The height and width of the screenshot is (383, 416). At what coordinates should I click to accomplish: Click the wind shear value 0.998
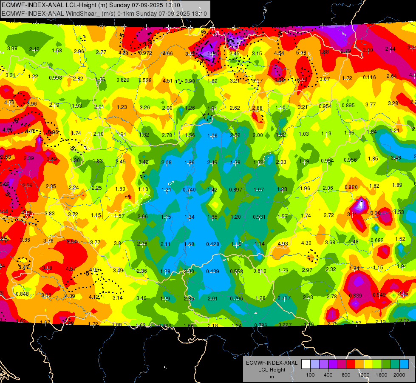point(55,77)
